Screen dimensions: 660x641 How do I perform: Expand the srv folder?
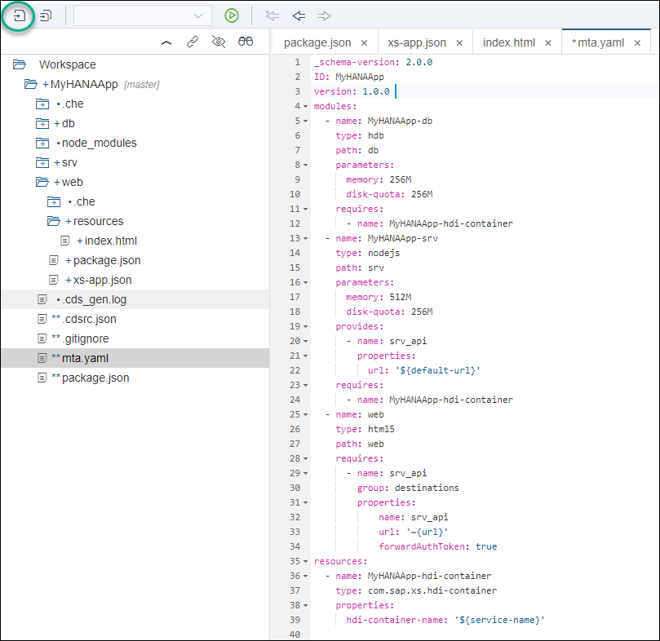42,162
